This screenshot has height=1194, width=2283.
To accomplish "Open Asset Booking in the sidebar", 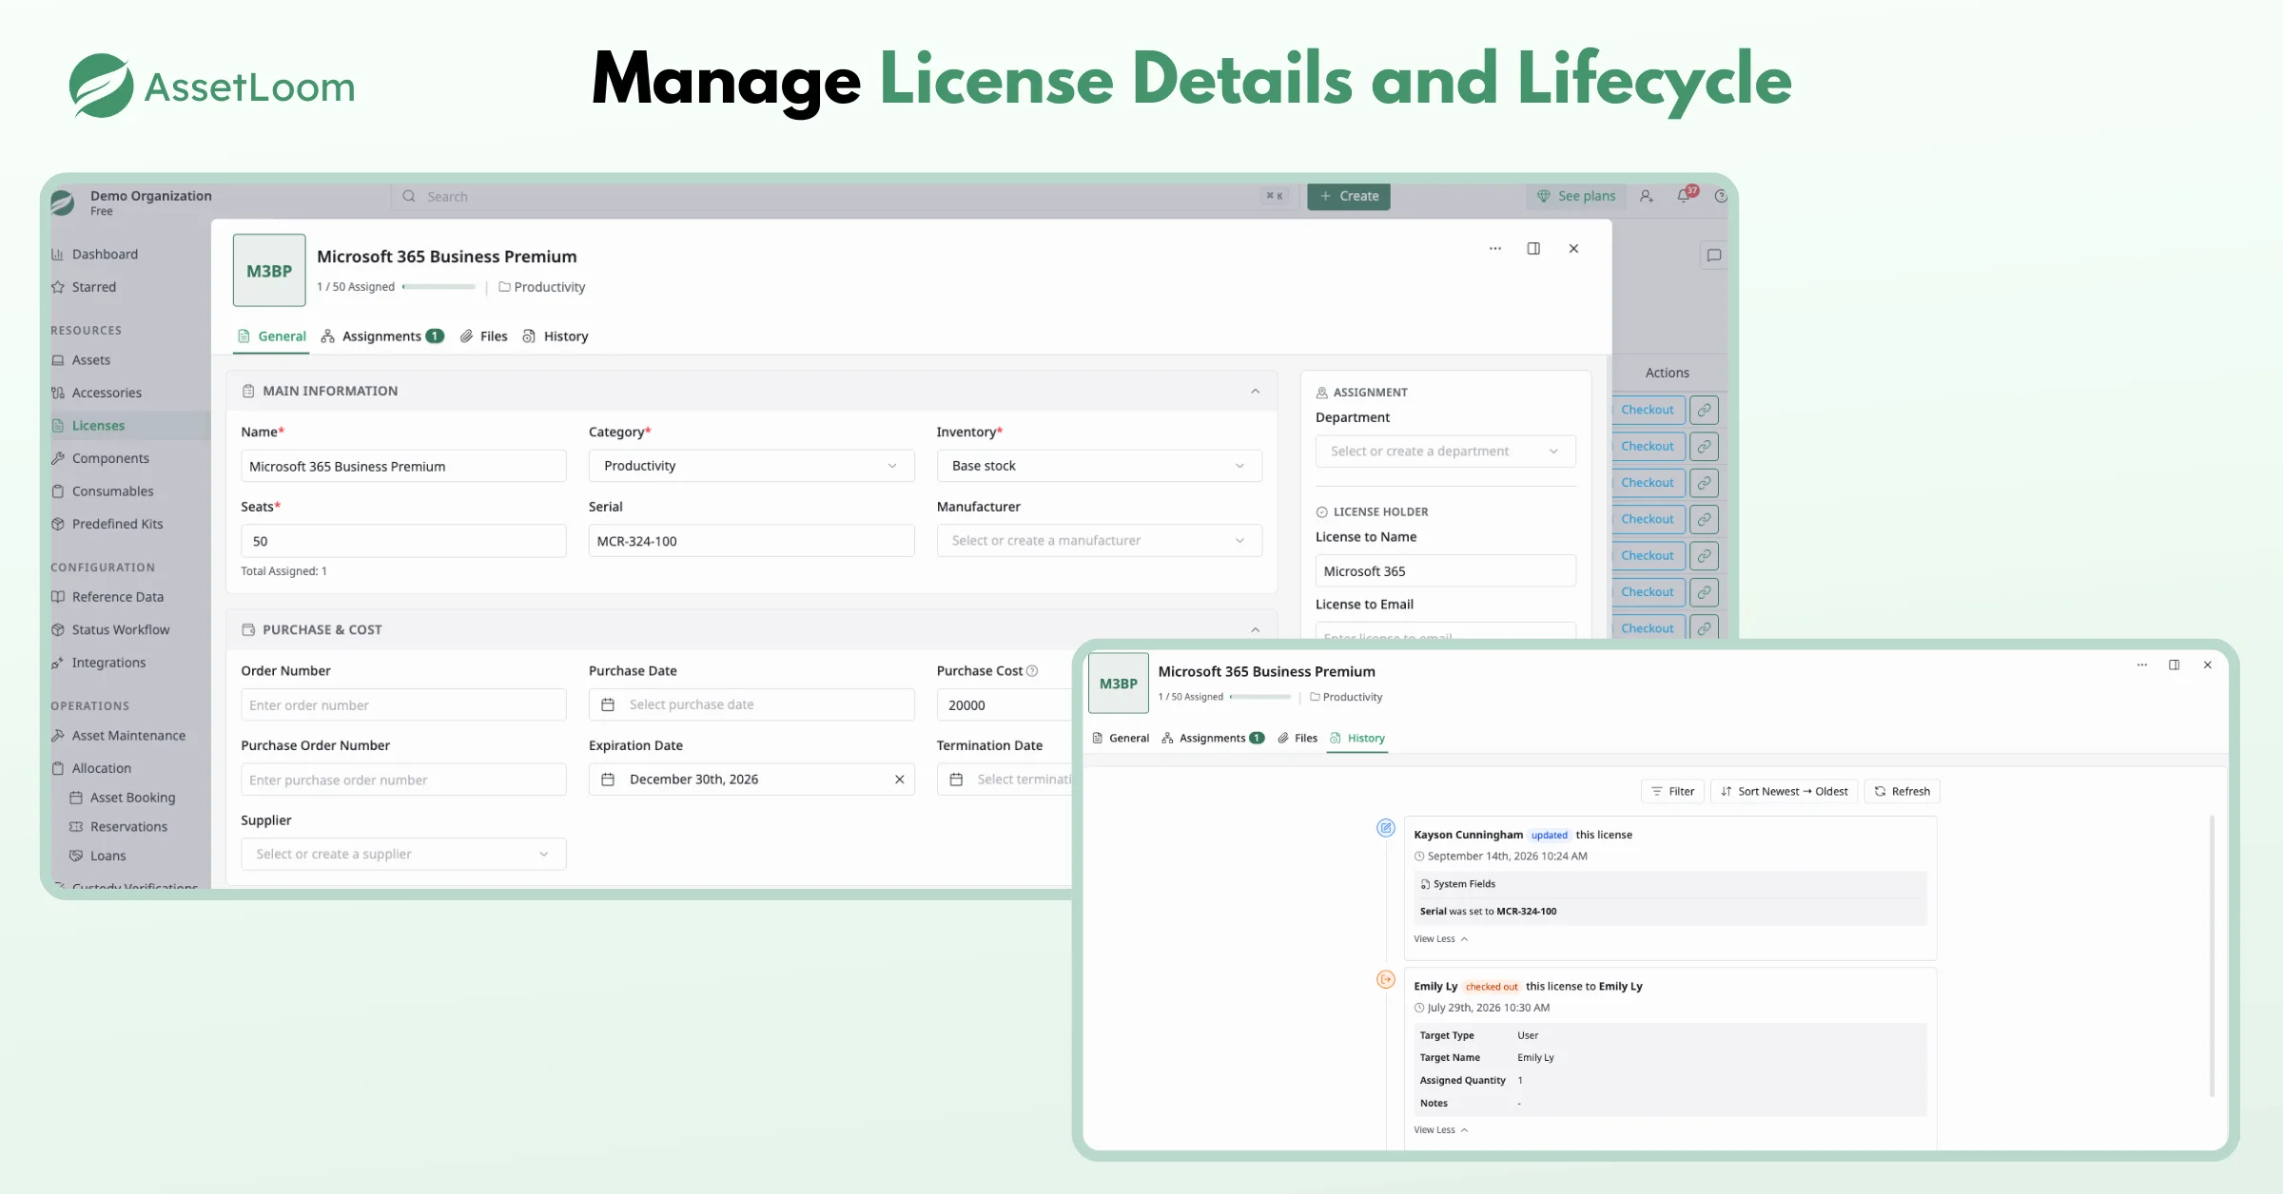I will pyautogui.click(x=124, y=798).
